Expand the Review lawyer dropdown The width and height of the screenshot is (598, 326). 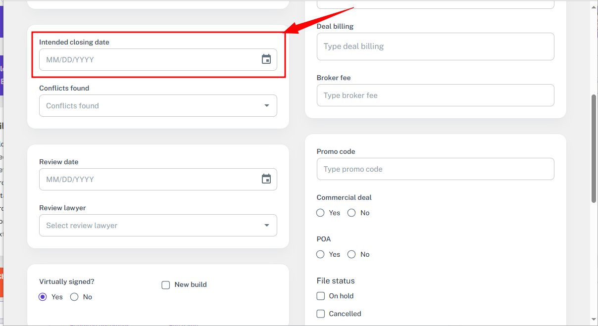click(266, 226)
